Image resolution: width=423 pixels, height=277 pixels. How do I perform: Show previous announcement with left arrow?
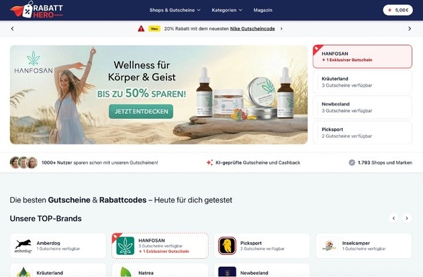point(12,29)
